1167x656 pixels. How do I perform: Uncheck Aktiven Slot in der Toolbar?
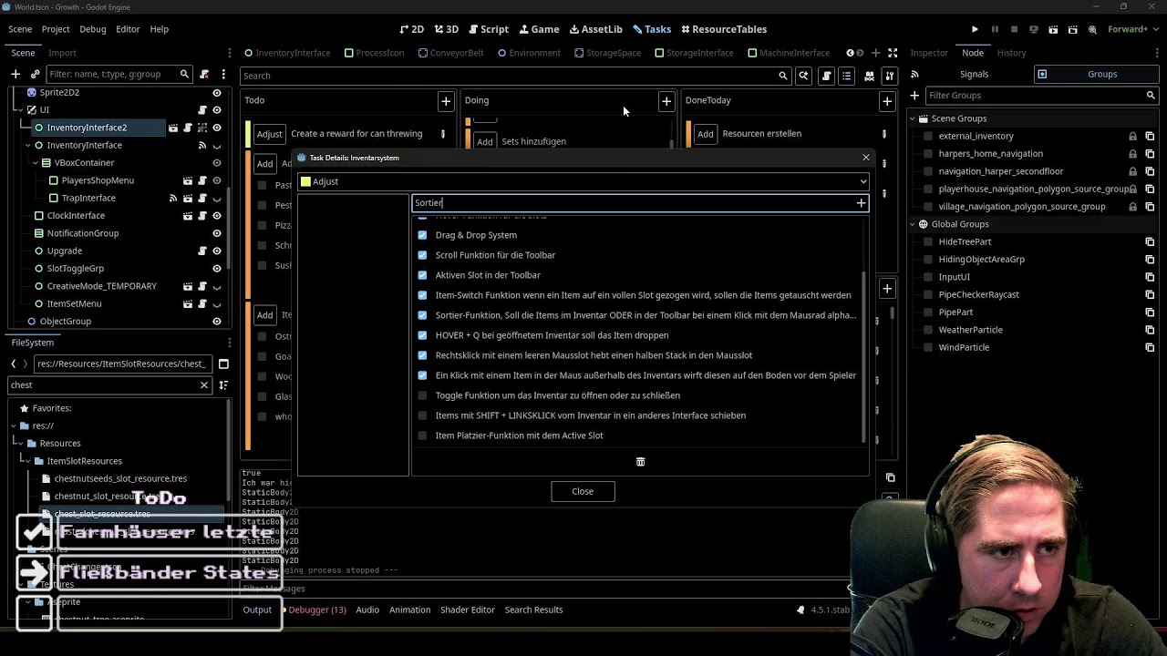(x=422, y=275)
